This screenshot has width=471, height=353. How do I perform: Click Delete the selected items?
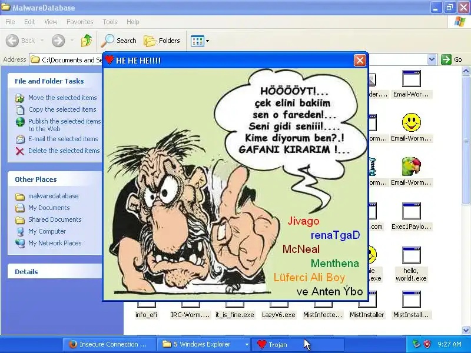[x=64, y=151]
